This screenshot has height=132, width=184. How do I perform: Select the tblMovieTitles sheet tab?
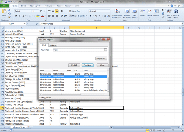tap(18, 127)
